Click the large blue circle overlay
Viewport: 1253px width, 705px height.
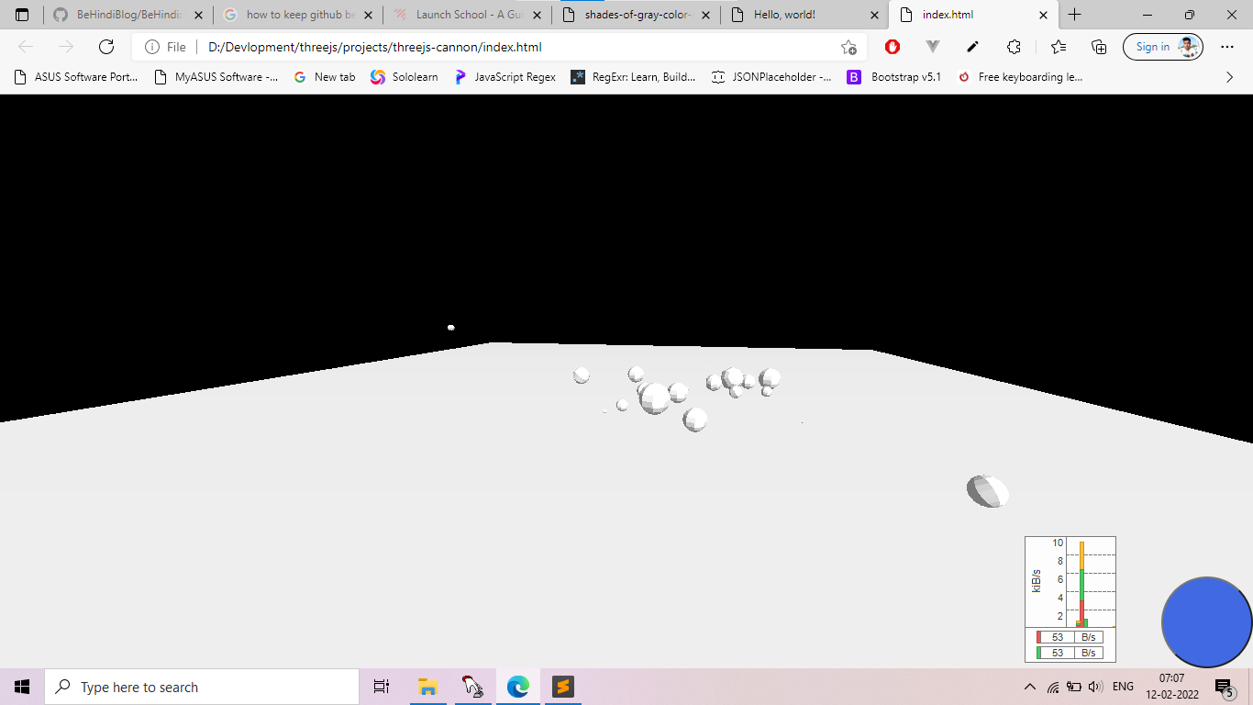(x=1206, y=621)
